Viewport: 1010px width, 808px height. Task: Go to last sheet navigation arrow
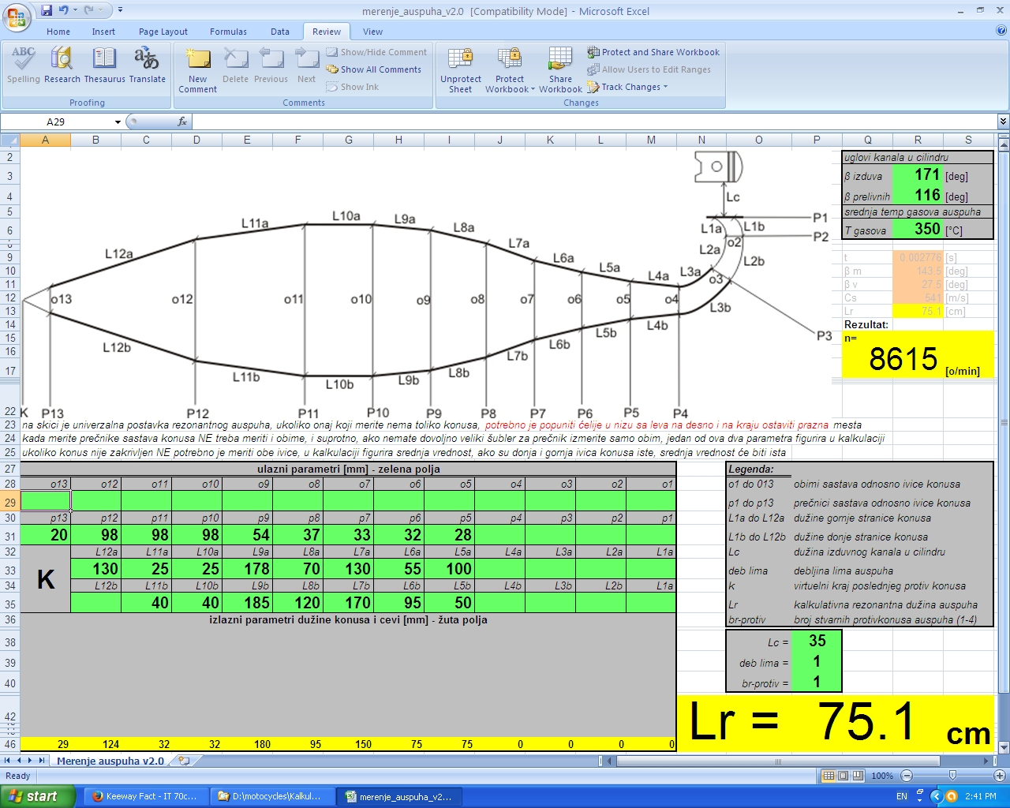[x=41, y=761]
